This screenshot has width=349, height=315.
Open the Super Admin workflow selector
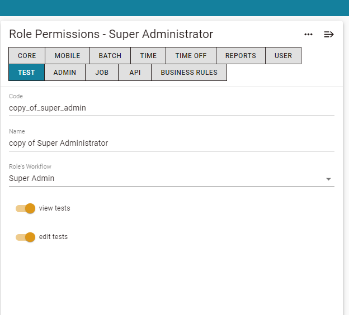tap(172, 178)
